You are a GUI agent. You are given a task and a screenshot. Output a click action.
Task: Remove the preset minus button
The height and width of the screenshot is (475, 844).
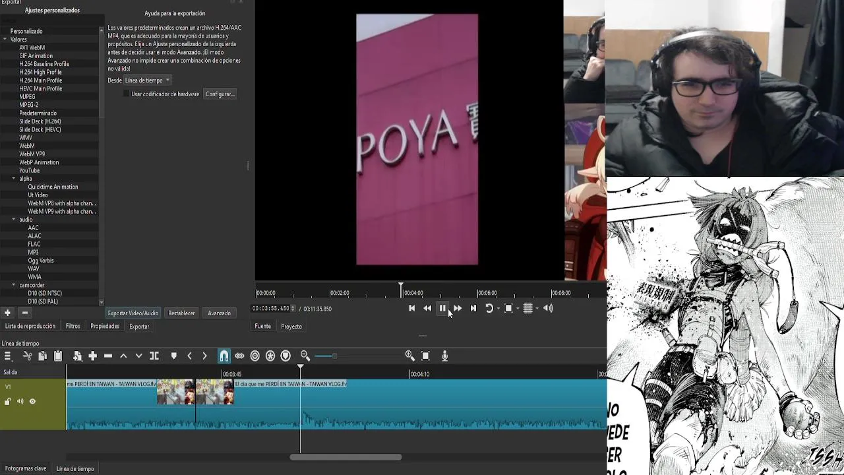pyautogui.click(x=24, y=313)
